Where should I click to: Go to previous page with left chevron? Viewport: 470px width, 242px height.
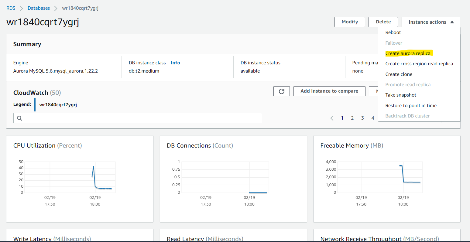(x=332, y=118)
